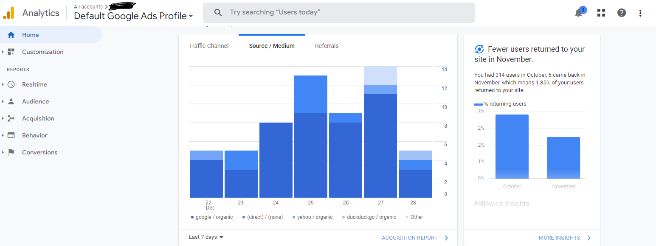Screen dimensions: 656x246
Task: Expand the Realtime reports arrow
Action: pyautogui.click(x=3, y=84)
